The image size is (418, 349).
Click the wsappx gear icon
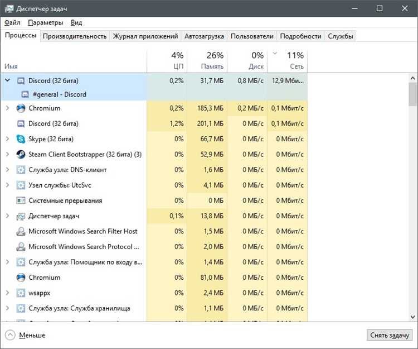pyautogui.click(x=21, y=293)
